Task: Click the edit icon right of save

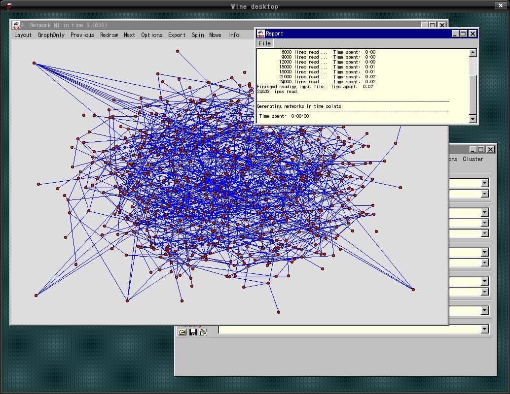Action: click(x=203, y=332)
